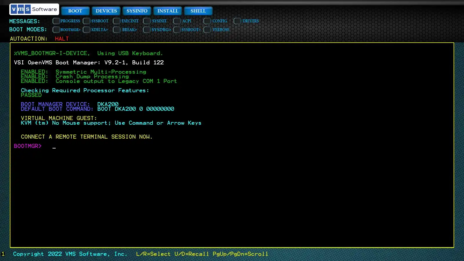Enable the PROGRESS messages checkbox
The height and width of the screenshot is (261, 464).
[x=56, y=21]
